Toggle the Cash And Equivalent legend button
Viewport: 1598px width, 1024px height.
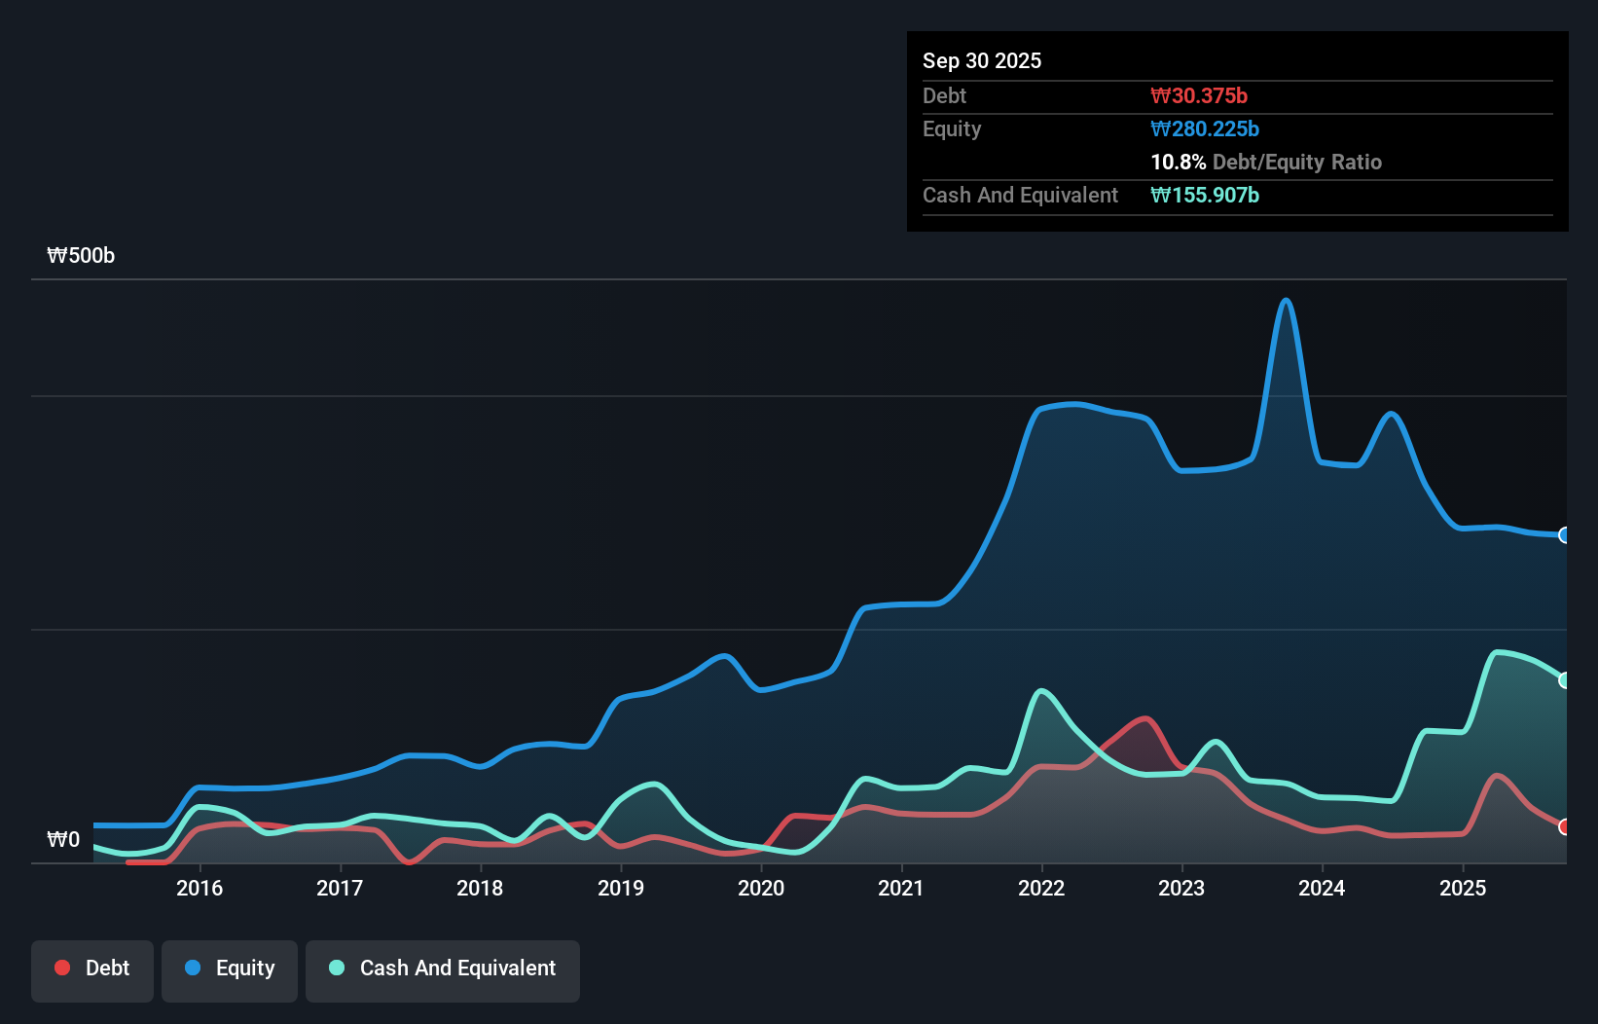(x=443, y=970)
